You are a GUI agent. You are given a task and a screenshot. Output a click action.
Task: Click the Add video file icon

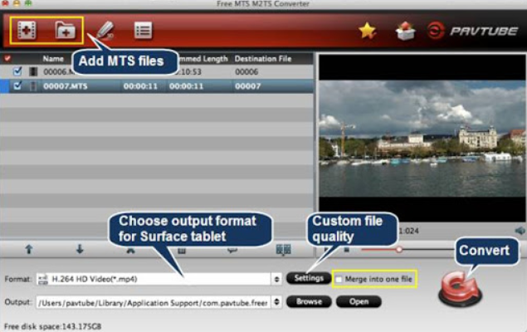pyautogui.click(x=27, y=31)
